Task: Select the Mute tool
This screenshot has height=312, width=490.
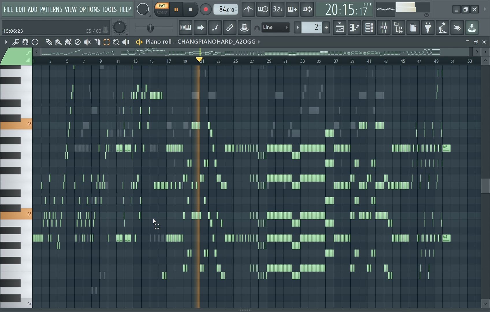Action: point(87,42)
